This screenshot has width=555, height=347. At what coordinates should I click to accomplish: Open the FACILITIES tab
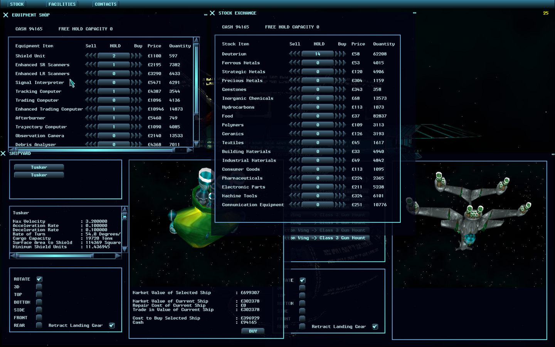click(62, 4)
